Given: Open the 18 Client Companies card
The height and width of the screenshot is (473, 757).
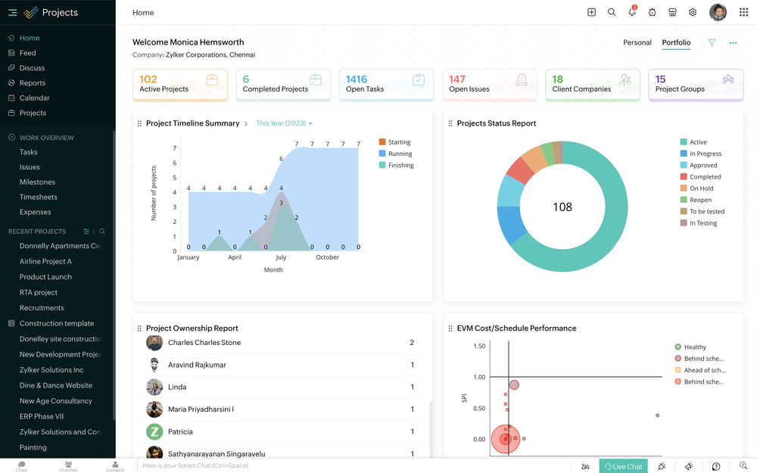Looking at the screenshot, I should point(593,85).
